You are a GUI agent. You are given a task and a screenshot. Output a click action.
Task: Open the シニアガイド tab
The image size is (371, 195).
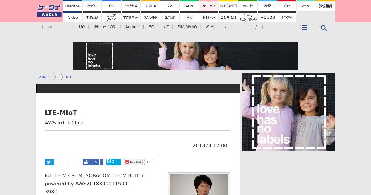tap(111, 17)
